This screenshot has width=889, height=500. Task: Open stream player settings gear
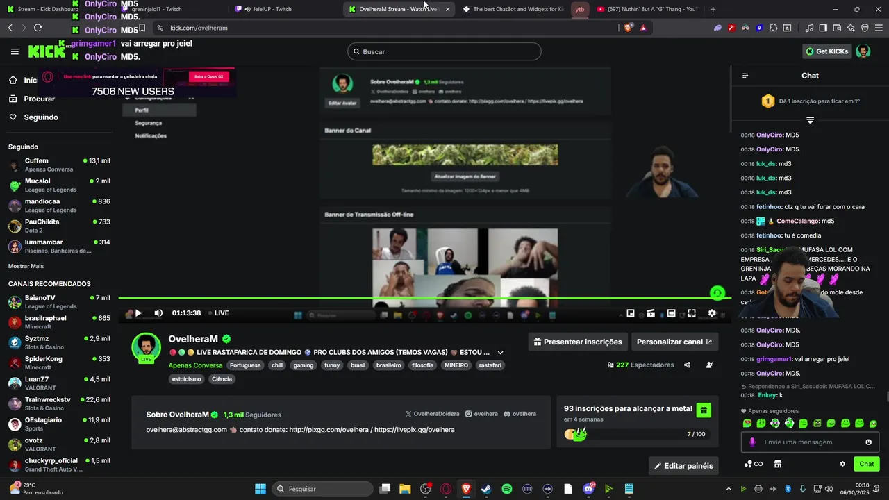click(x=712, y=313)
